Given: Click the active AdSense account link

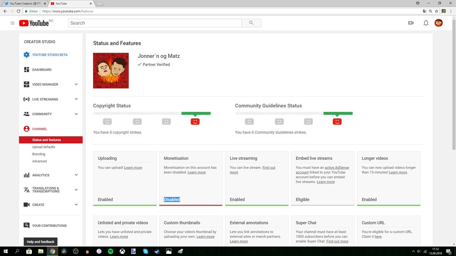Looking at the screenshot, I should pyautogui.click(x=323, y=170).
